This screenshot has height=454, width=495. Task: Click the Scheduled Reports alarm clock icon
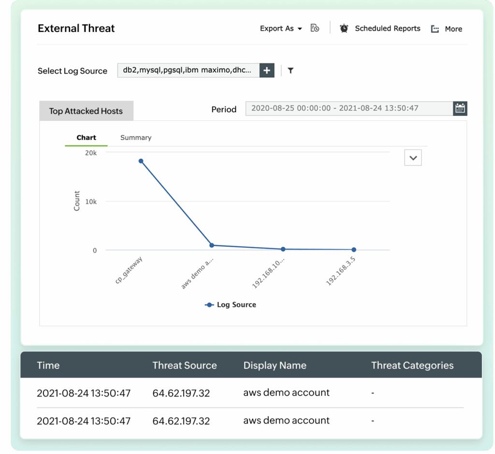pyautogui.click(x=344, y=29)
